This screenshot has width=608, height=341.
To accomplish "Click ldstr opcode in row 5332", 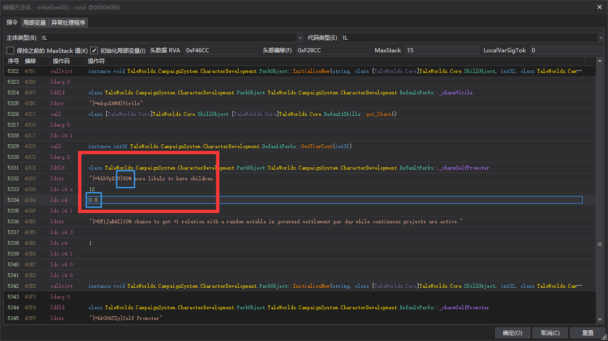I will [x=58, y=178].
